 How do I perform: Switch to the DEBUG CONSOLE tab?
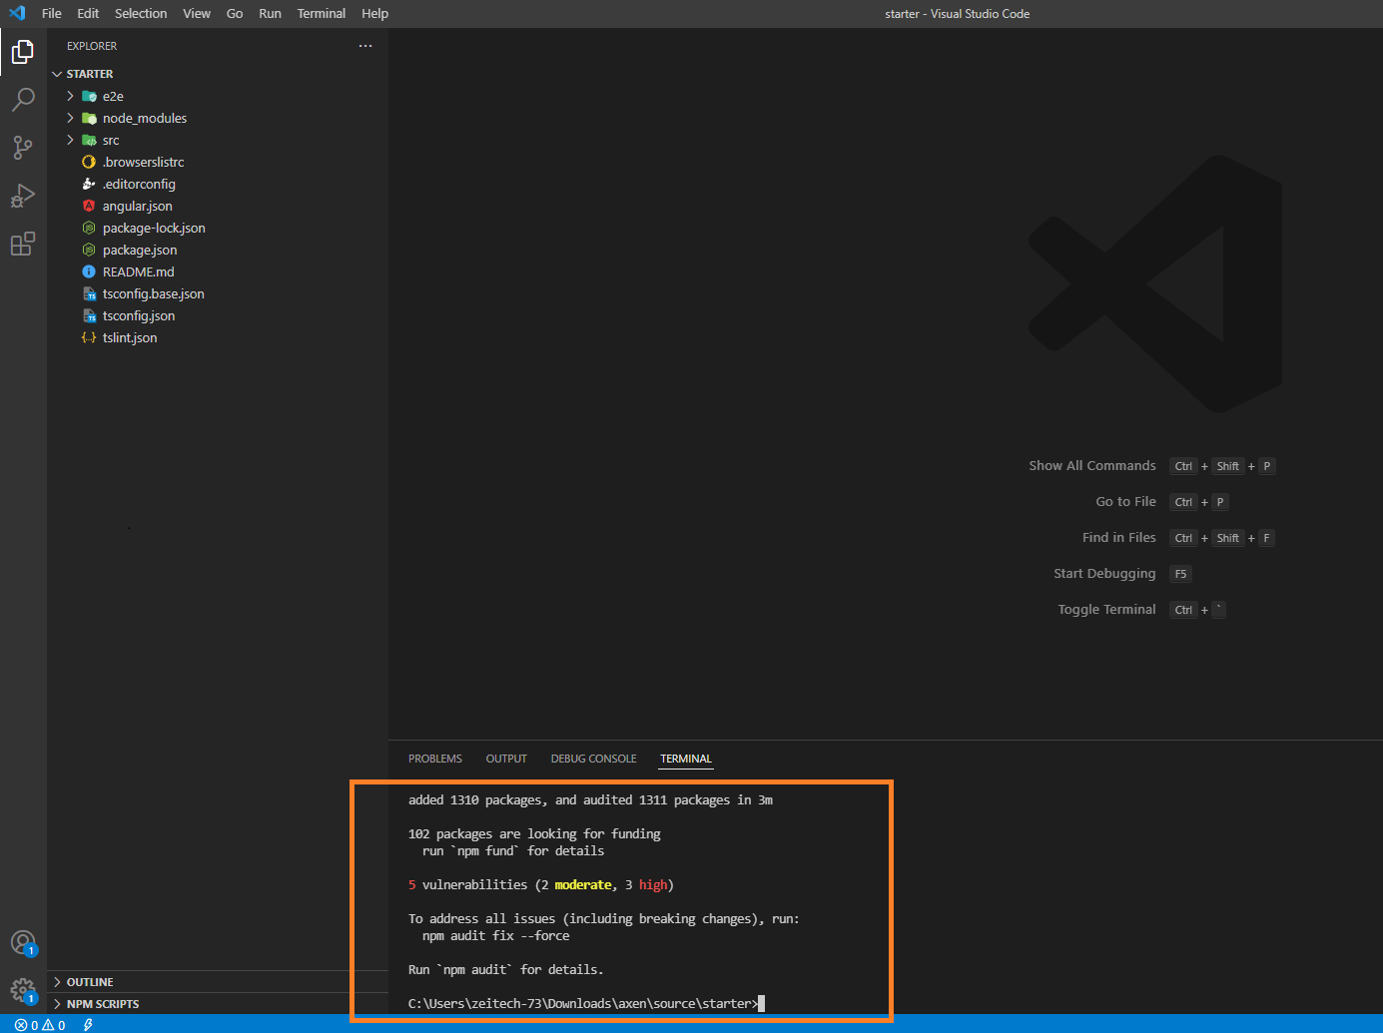593,760
